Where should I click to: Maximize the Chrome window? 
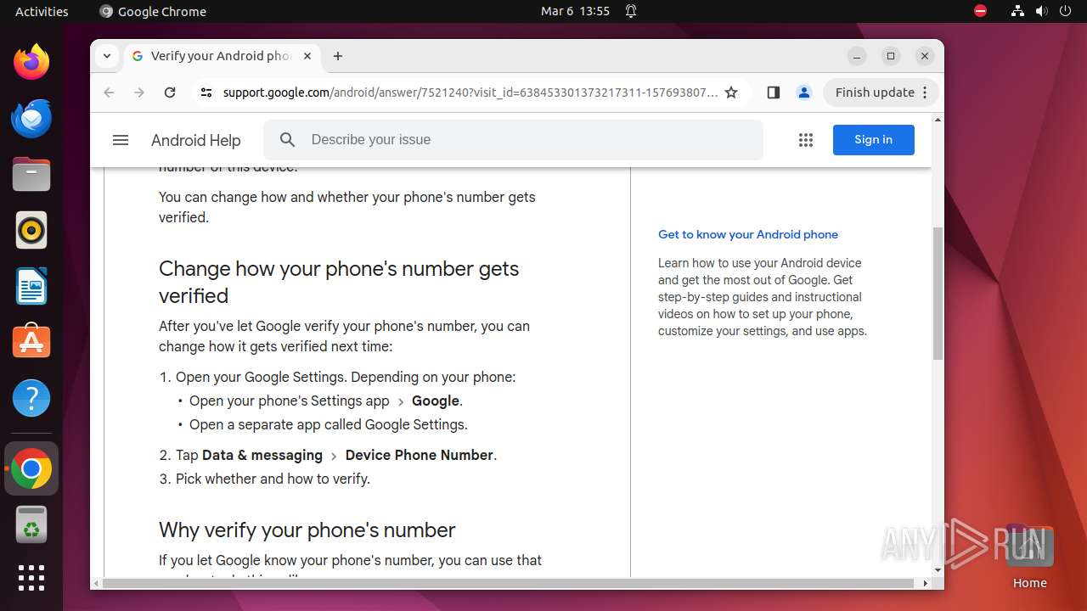(891, 56)
